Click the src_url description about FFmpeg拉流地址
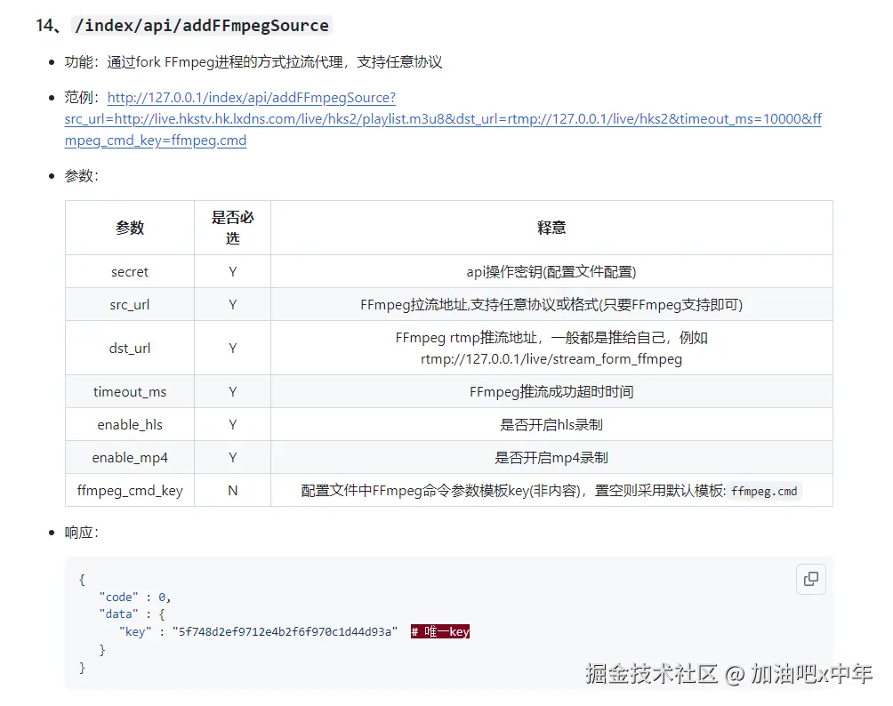This screenshot has width=893, height=706. click(x=551, y=305)
